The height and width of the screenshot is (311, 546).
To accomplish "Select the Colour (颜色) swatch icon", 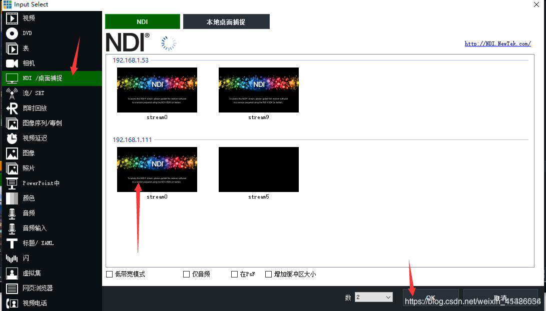I will point(12,198).
